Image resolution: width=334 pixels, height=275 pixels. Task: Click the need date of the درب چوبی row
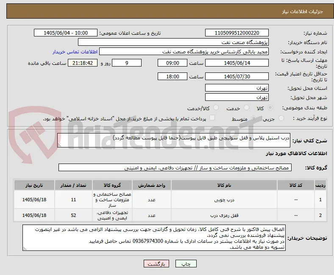(34, 200)
